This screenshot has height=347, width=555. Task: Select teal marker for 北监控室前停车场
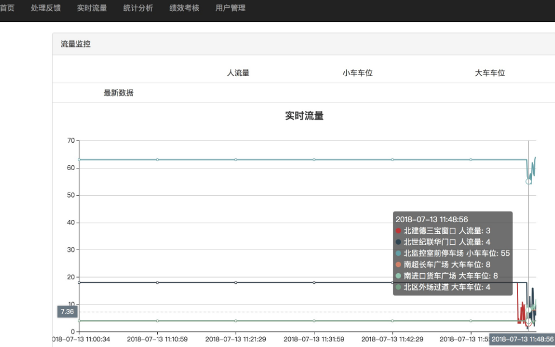pos(398,253)
